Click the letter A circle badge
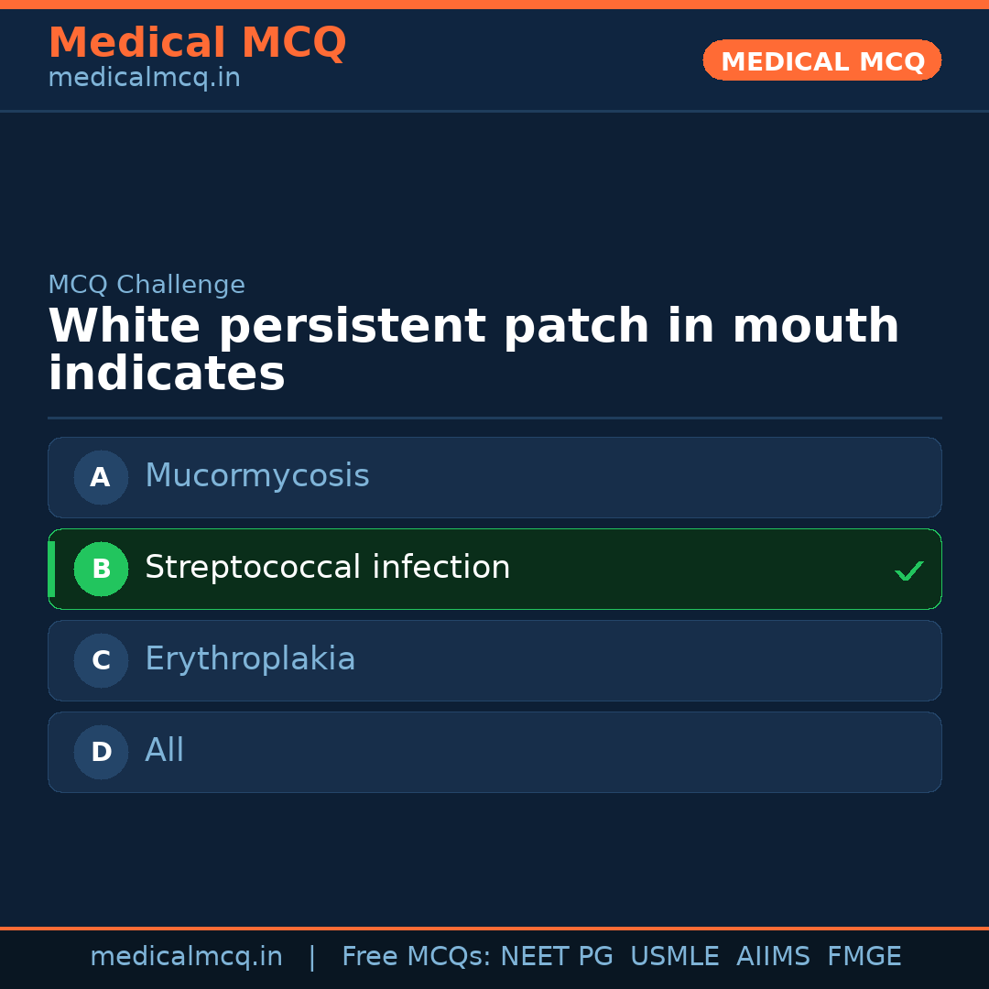This screenshot has height=989, width=989. pyautogui.click(x=101, y=477)
